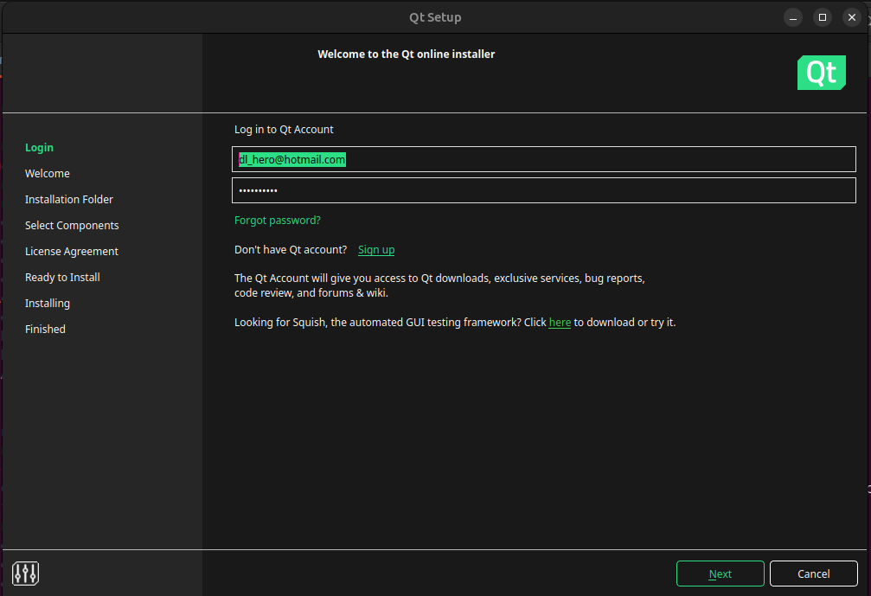This screenshot has height=596, width=871.
Task: Focus the password field
Action: (x=544, y=190)
